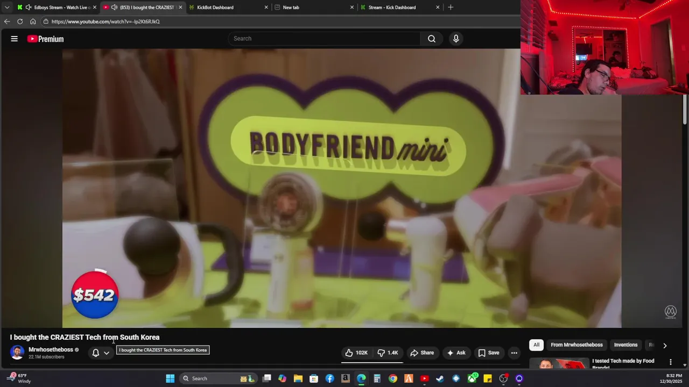This screenshot has height=387, width=689.
Task: Close the New tab
Action: click(x=352, y=8)
